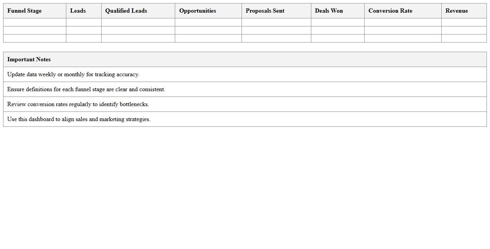The image size is (490, 249).
Task: Click the third empty row under Deals Won
Action: 337,38
